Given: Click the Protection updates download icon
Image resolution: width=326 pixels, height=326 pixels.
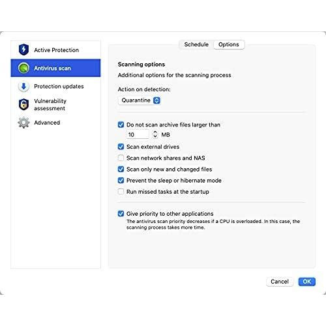Looking at the screenshot, I should point(23,87).
